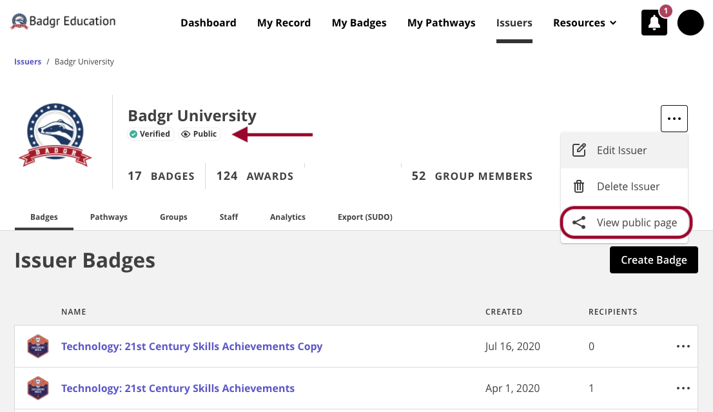Open Technology: 21st Century Skills Achievements Copy link
Image resolution: width=713 pixels, height=412 pixels.
[x=191, y=346]
